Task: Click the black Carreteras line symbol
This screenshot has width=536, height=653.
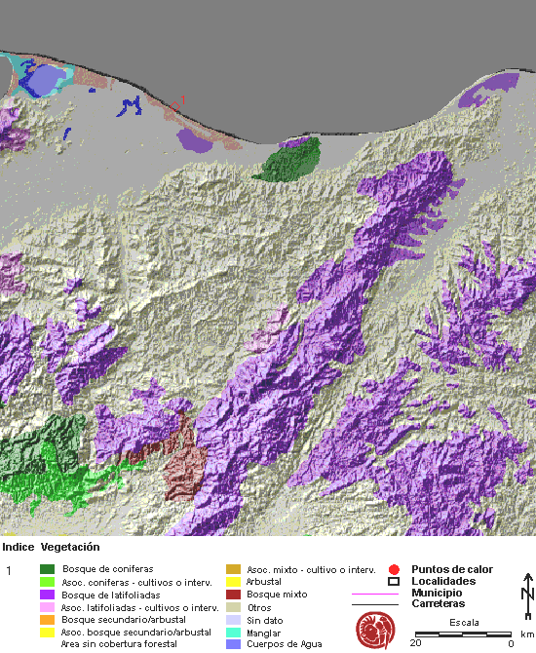Action: 375,604
